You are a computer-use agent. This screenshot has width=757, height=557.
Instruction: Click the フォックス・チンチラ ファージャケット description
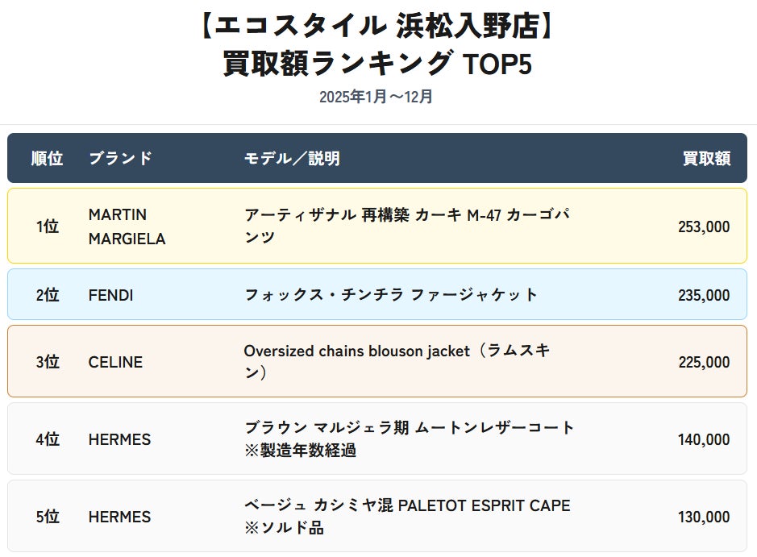tap(391, 295)
